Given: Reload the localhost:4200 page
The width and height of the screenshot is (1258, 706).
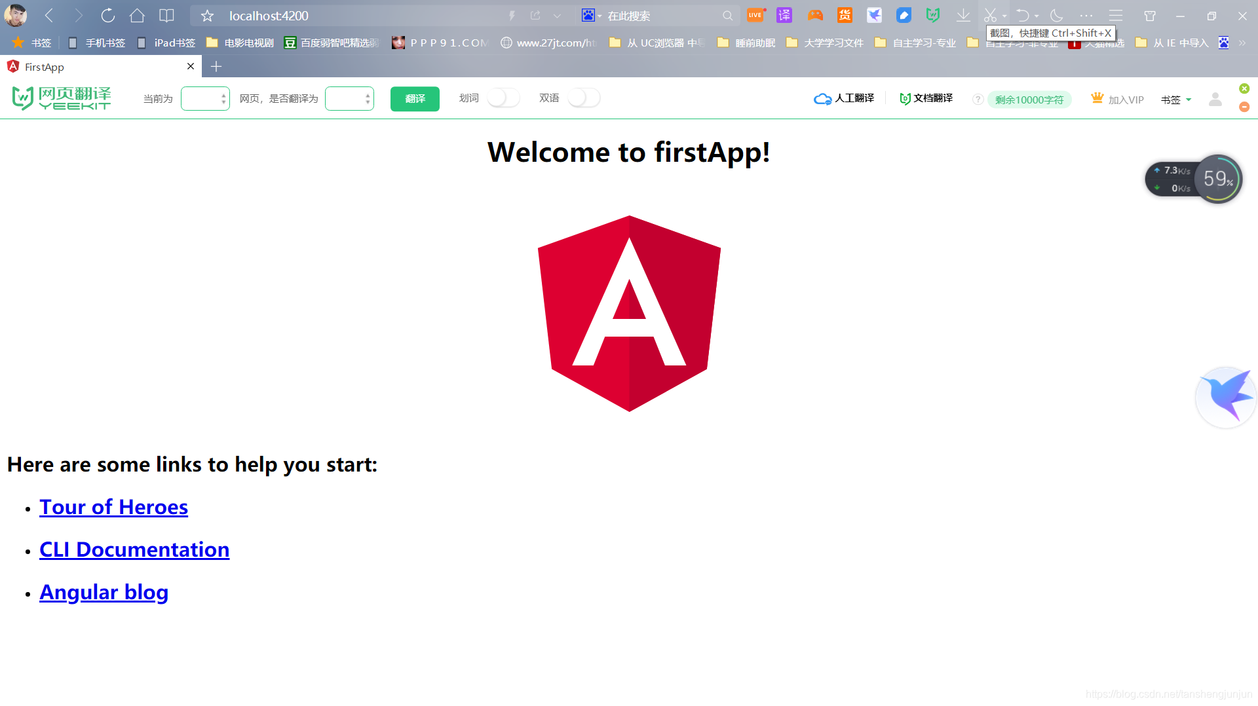Looking at the screenshot, I should point(108,16).
